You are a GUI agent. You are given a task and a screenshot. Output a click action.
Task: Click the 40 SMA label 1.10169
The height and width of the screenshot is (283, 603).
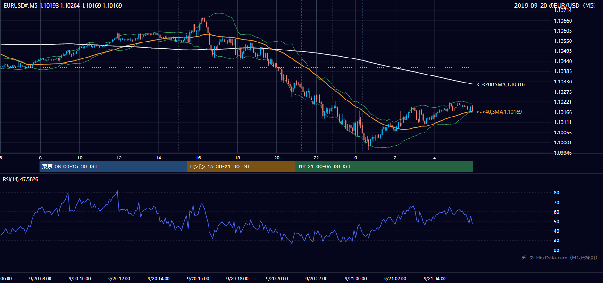tap(499, 112)
